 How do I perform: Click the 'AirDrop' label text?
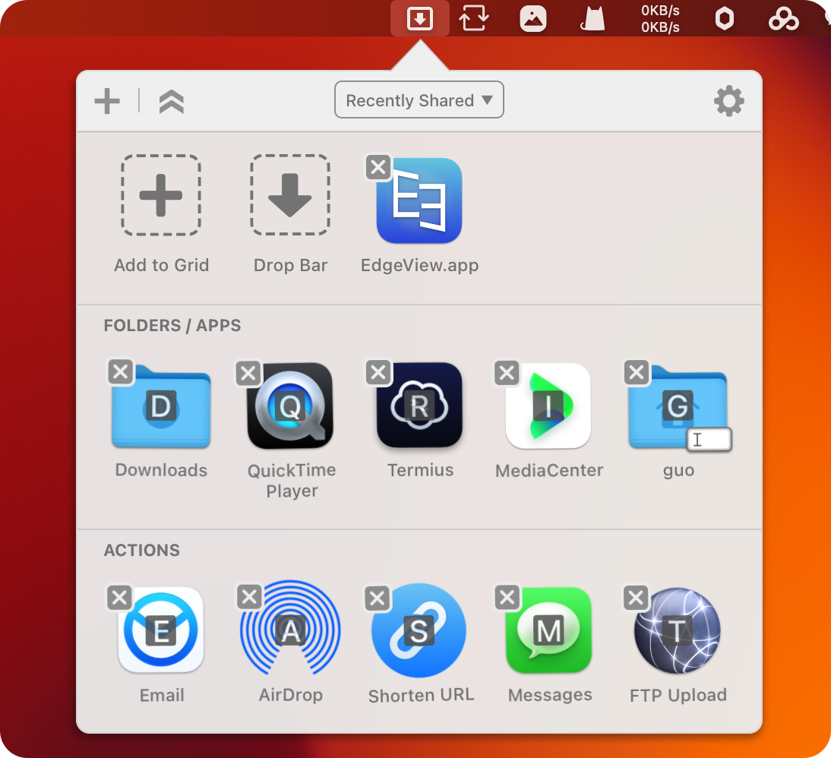tap(290, 695)
